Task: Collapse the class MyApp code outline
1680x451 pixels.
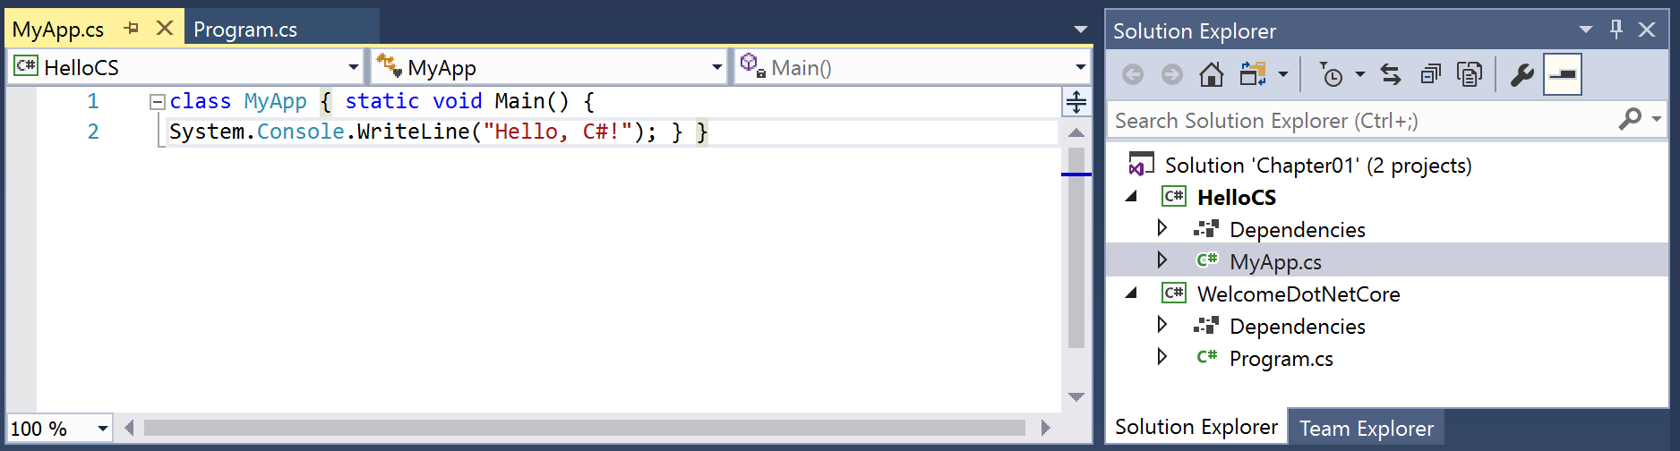Action: [157, 102]
